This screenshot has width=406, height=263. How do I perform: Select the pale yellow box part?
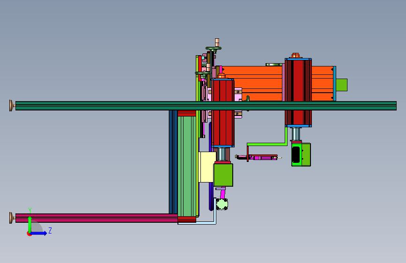tap(207, 167)
